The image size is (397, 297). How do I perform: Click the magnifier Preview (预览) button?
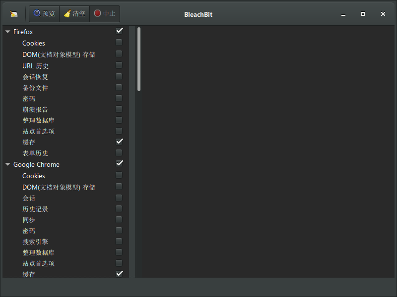(x=44, y=14)
